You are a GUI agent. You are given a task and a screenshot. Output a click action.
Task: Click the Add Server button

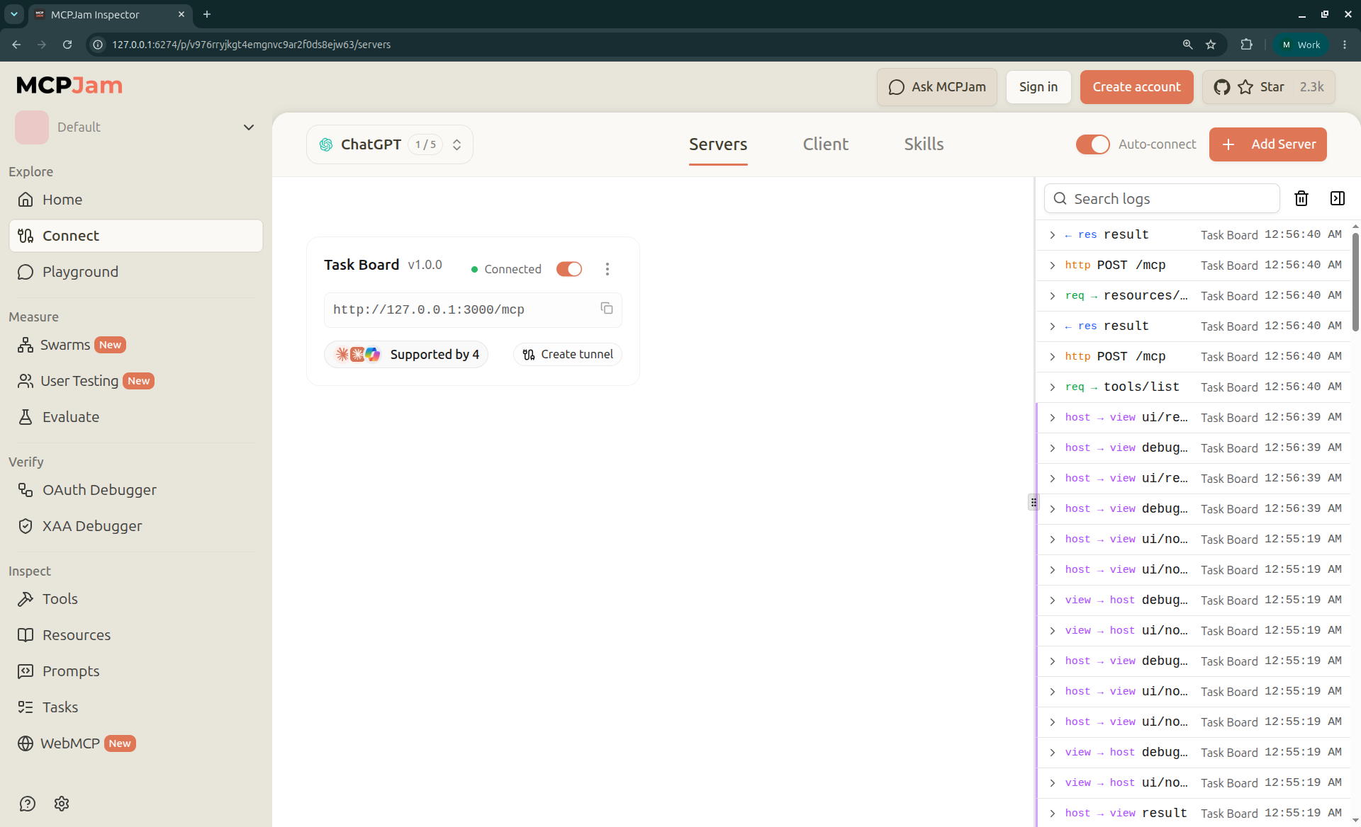coord(1267,144)
